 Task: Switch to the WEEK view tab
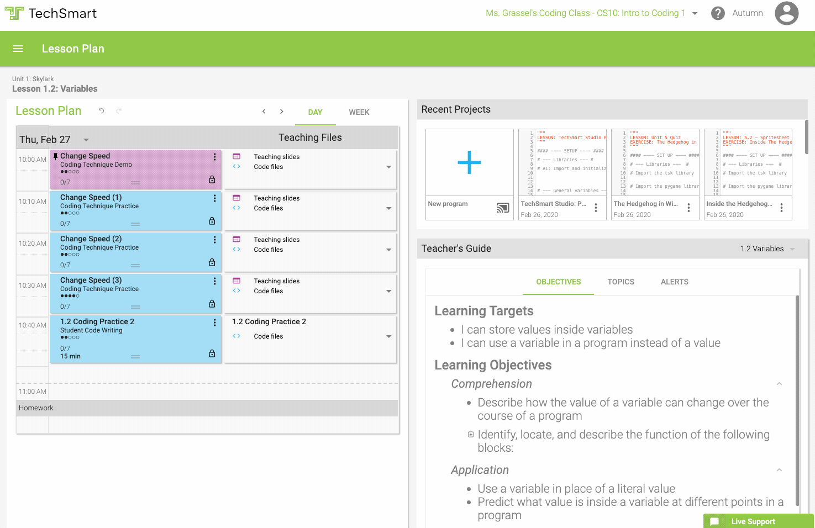click(359, 112)
